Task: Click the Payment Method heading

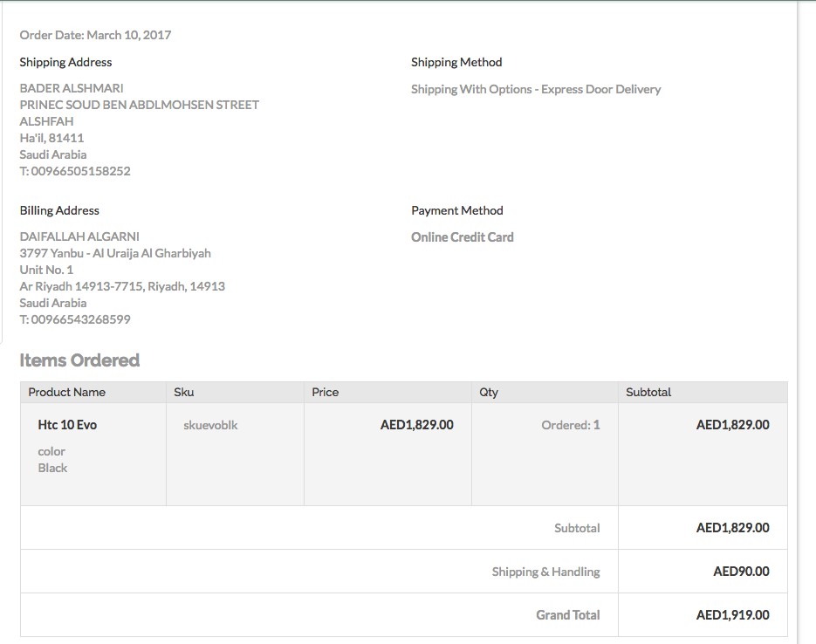Action: [x=457, y=210]
